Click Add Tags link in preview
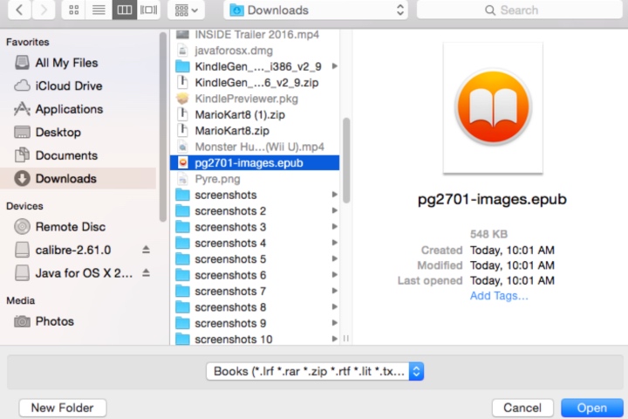628x419 pixels. pos(499,296)
